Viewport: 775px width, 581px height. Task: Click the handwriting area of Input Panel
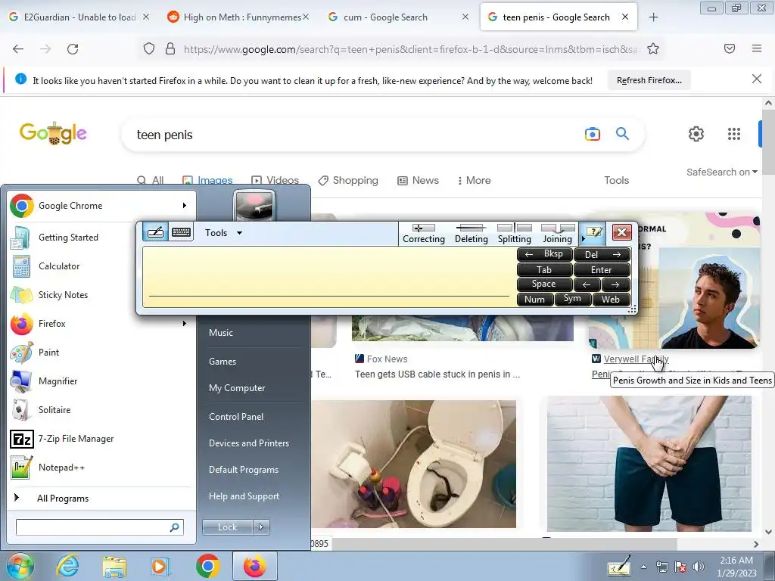point(328,277)
